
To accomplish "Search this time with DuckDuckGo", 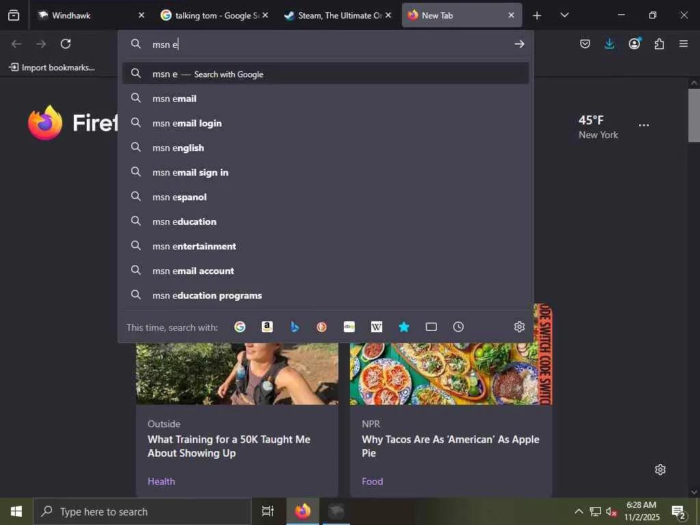I will [x=321, y=327].
